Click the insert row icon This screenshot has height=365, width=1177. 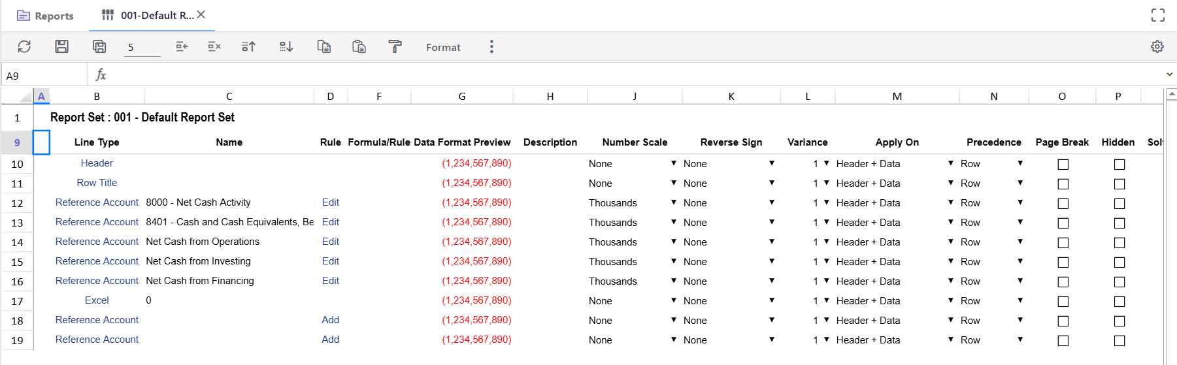(x=182, y=46)
